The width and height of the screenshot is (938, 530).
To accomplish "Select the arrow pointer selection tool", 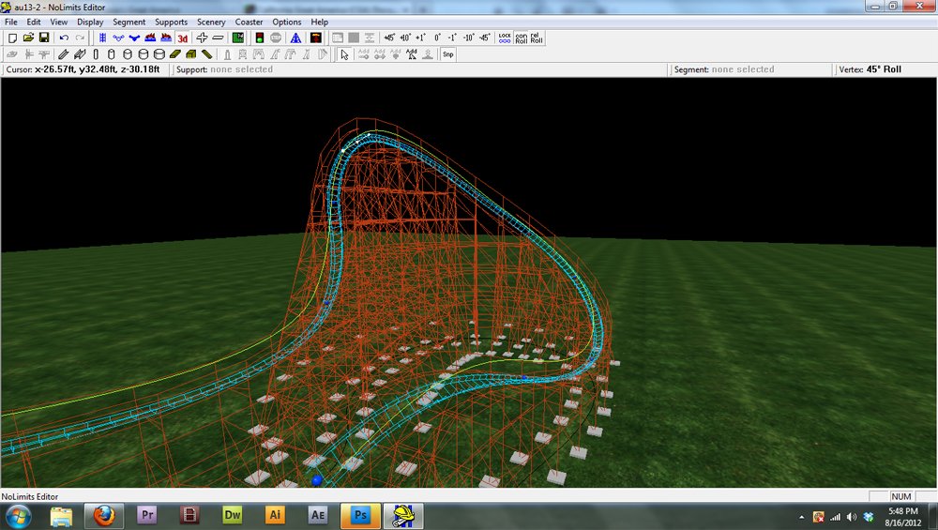I will point(344,54).
